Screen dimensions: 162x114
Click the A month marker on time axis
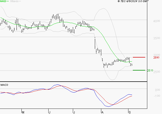tap(102, 112)
